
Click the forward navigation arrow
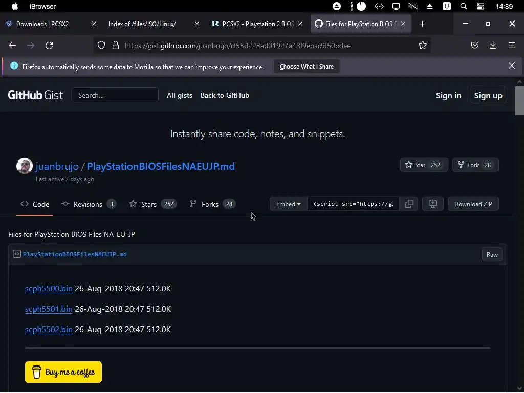(31, 46)
